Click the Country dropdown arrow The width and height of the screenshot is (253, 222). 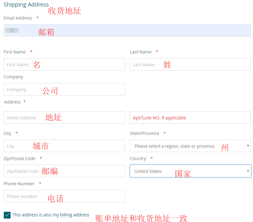click(x=248, y=171)
